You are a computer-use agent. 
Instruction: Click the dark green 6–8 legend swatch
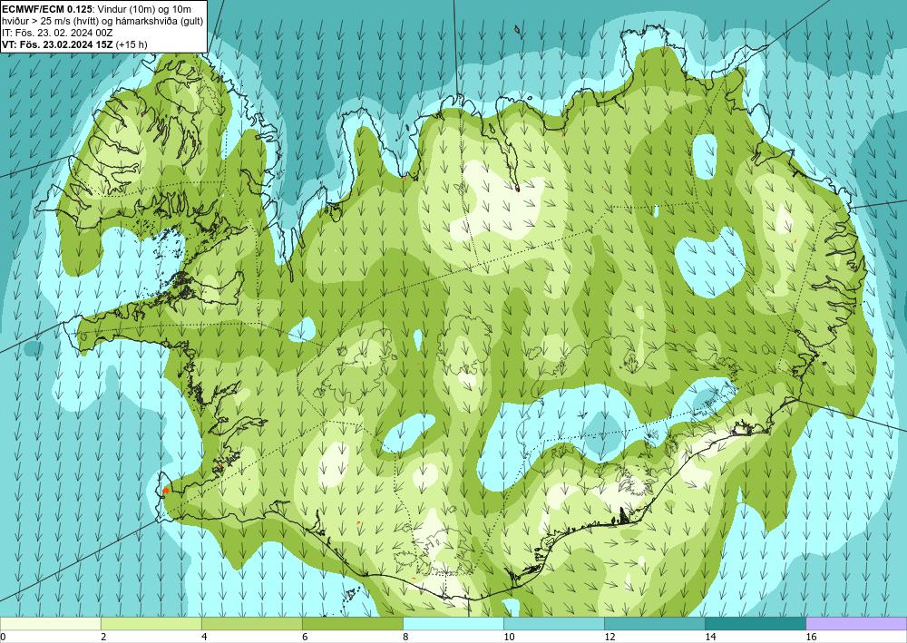(x=353, y=623)
